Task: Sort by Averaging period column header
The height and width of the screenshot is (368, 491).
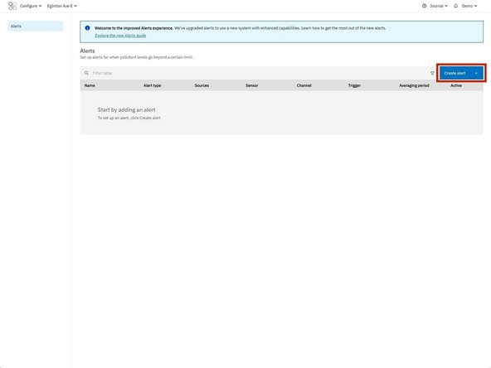Action: click(414, 85)
